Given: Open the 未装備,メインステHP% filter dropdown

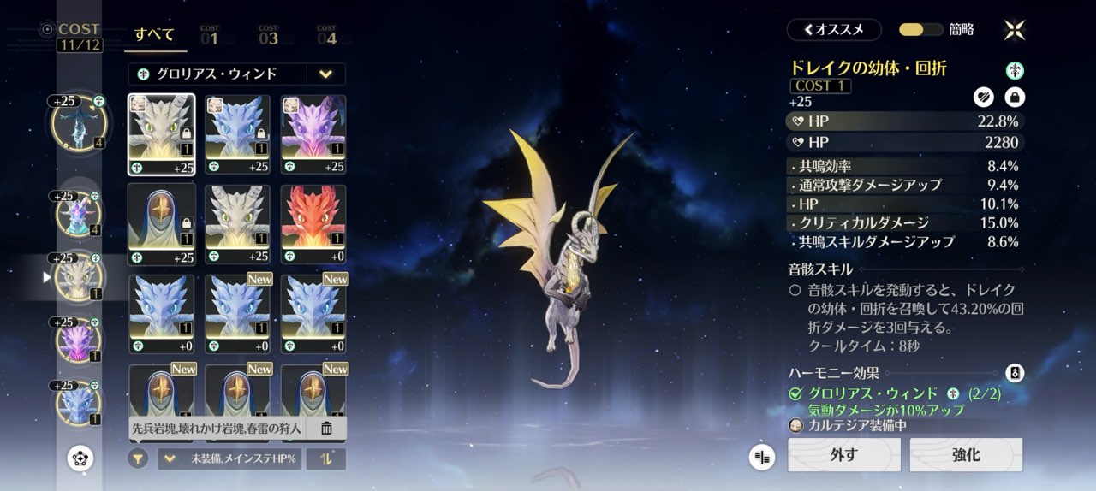Looking at the screenshot, I should tap(229, 459).
